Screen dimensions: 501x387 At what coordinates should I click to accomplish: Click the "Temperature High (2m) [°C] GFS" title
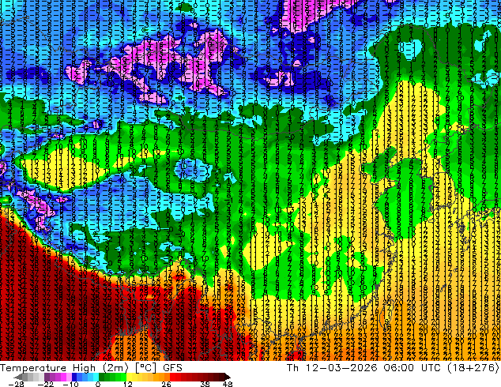coord(91,368)
